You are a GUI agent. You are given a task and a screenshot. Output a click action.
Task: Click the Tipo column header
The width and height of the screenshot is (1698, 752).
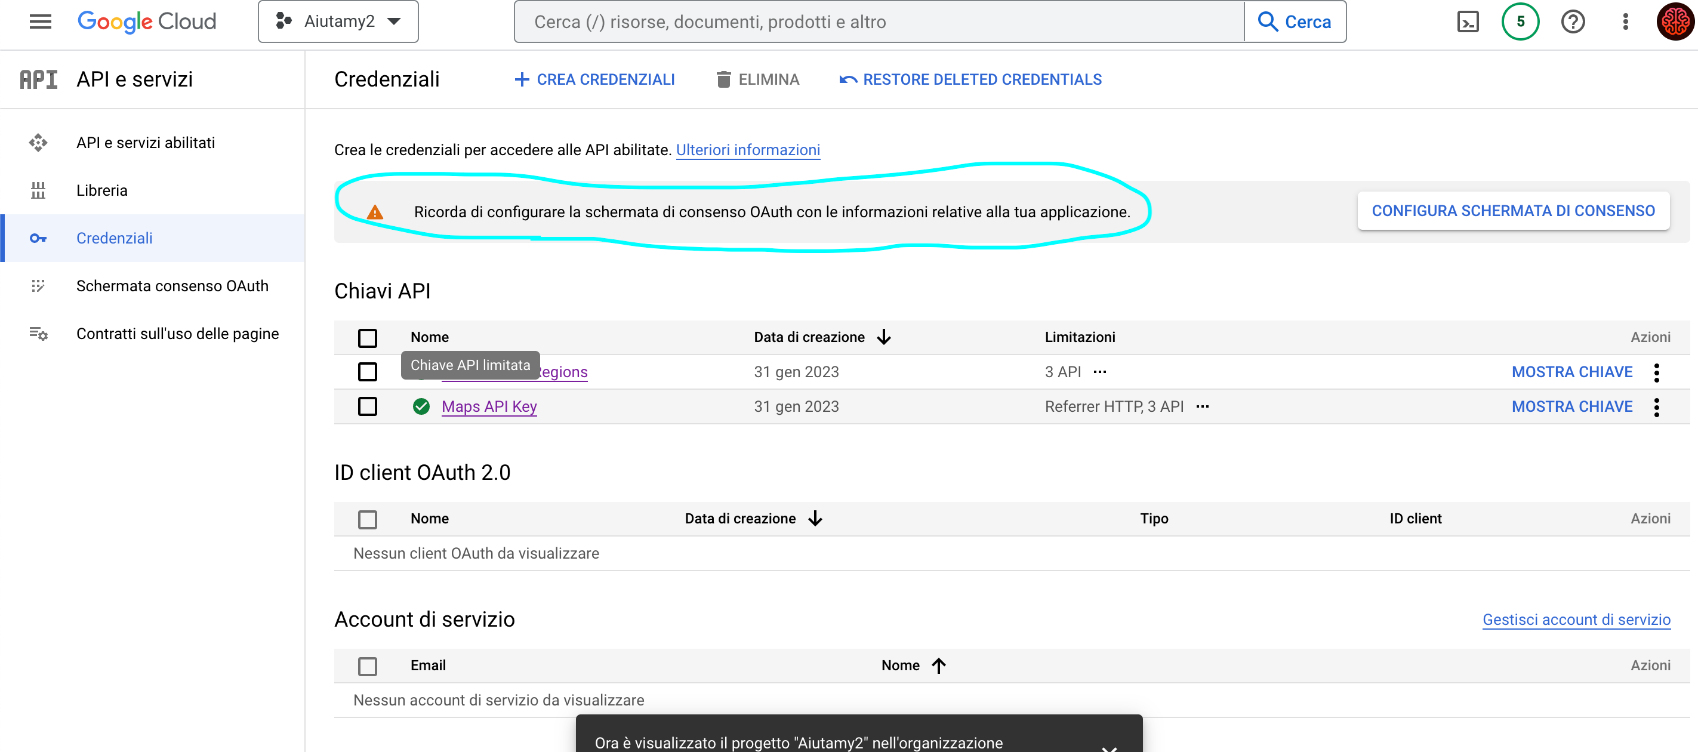click(x=1154, y=519)
